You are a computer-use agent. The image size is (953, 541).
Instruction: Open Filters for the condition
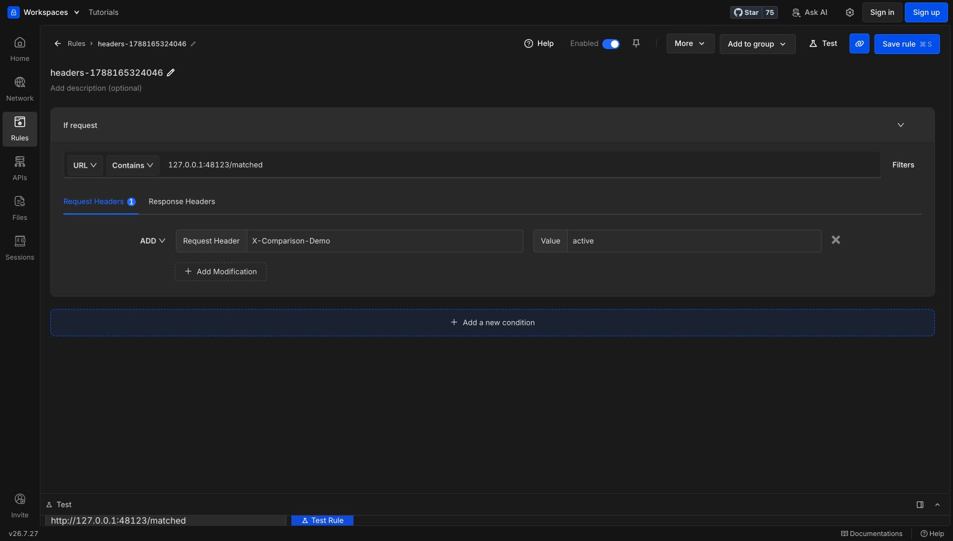click(x=903, y=165)
